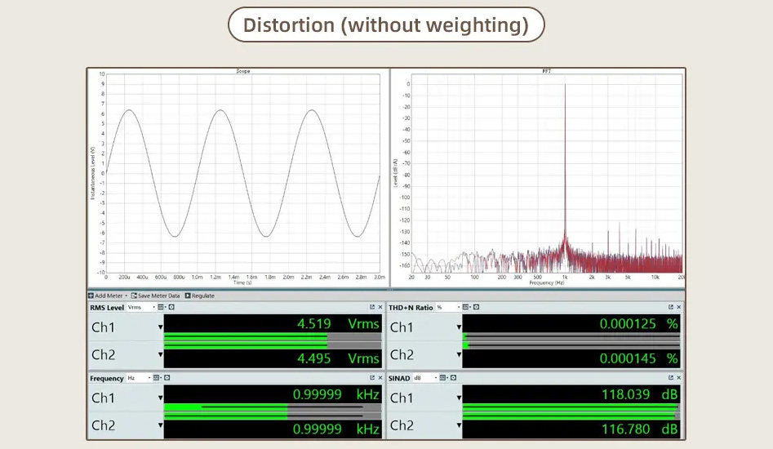Screen dimensions: 773x449
Task: Click the Frequency meter display options icon
Action: pos(158,378)
